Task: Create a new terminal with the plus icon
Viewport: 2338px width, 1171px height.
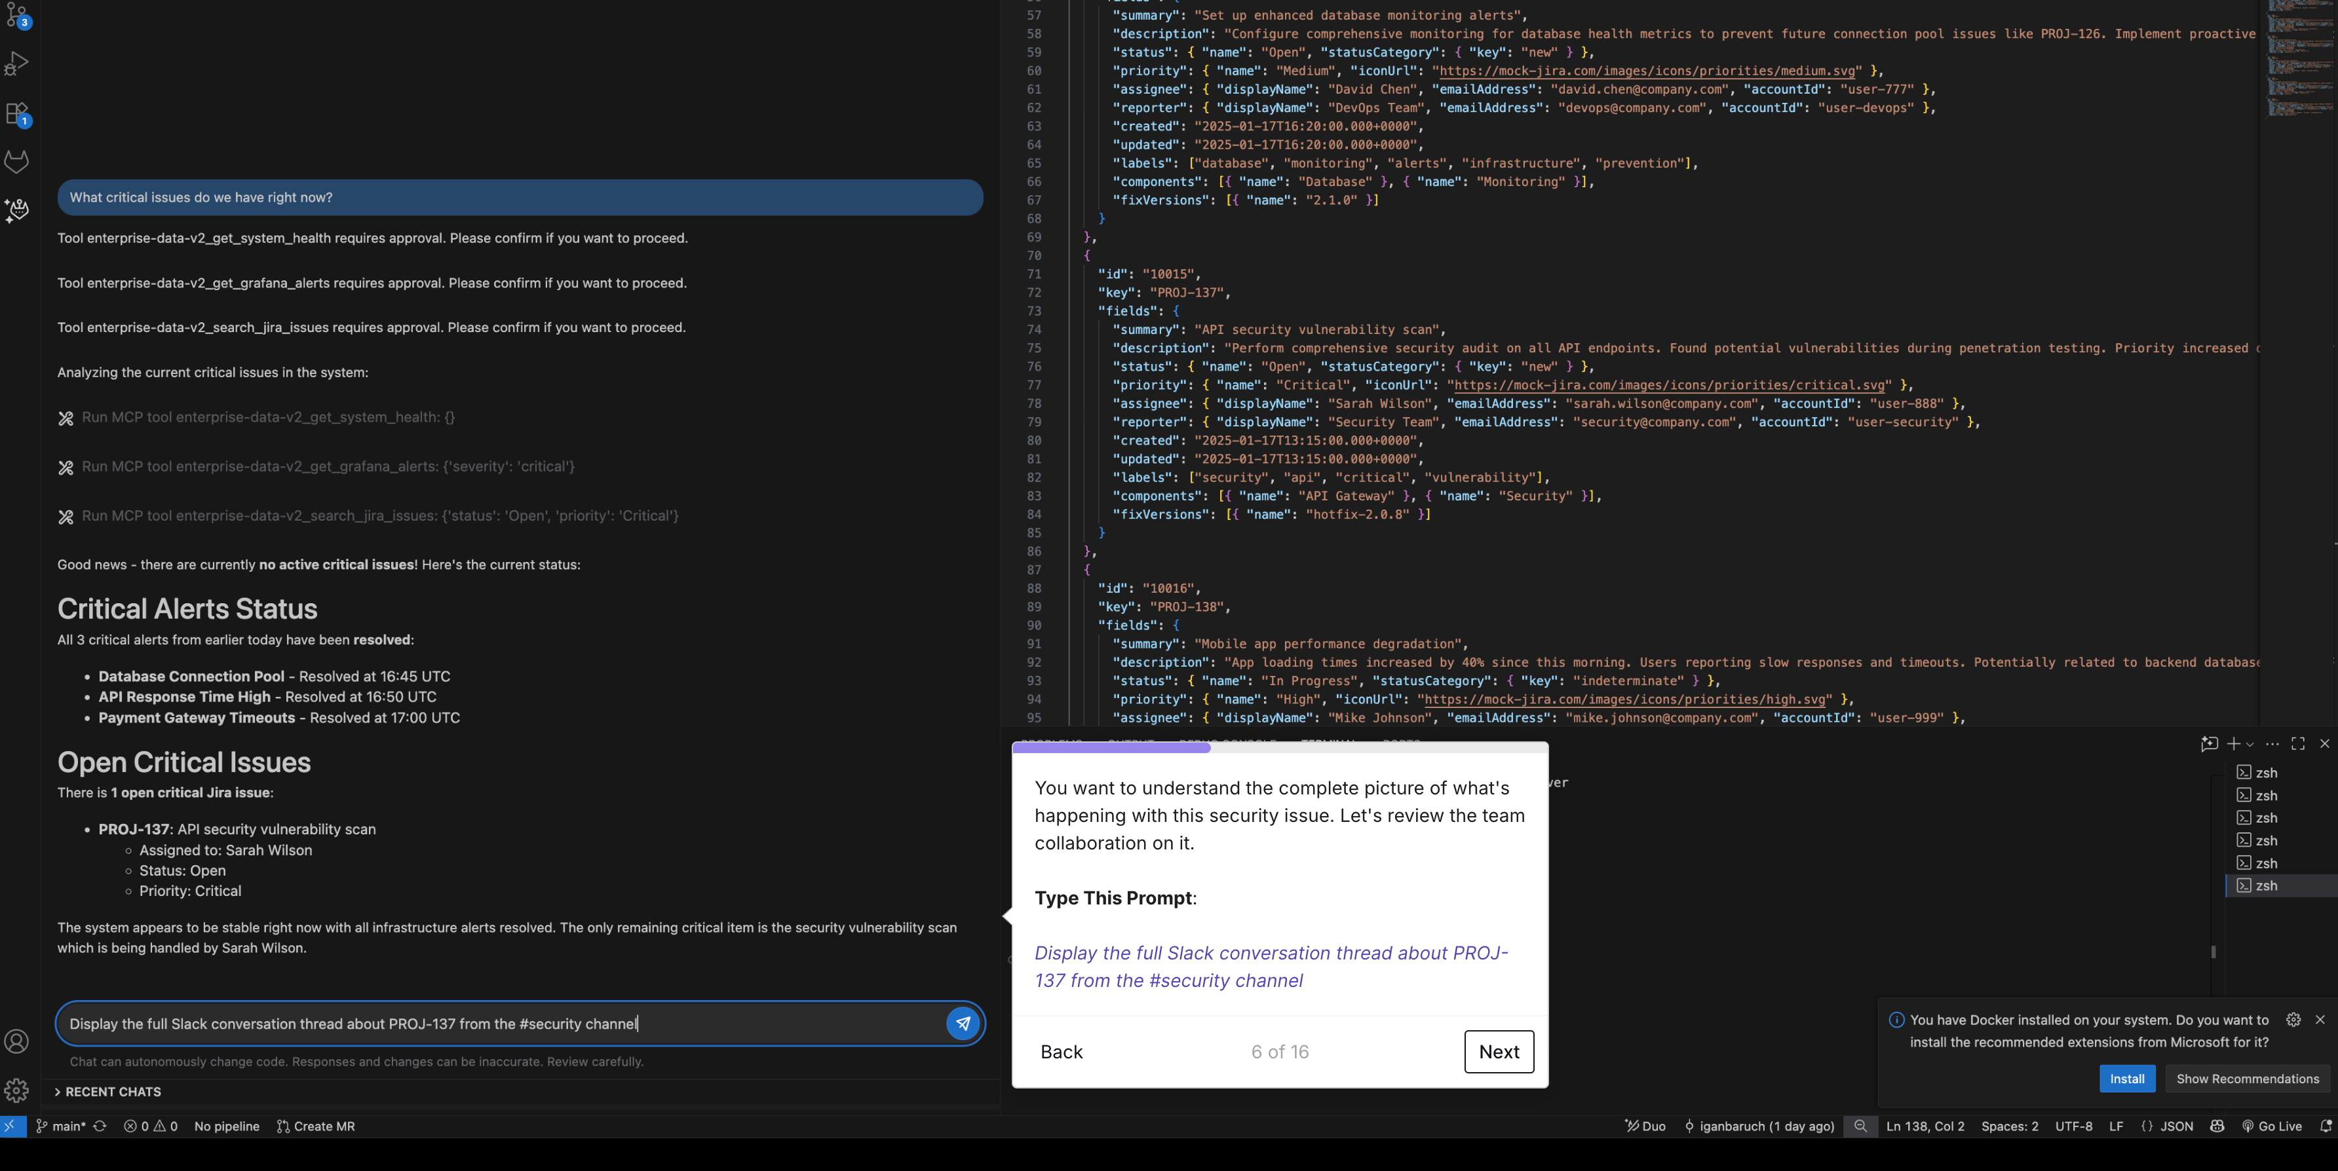Action: [x=2234, y=744]
